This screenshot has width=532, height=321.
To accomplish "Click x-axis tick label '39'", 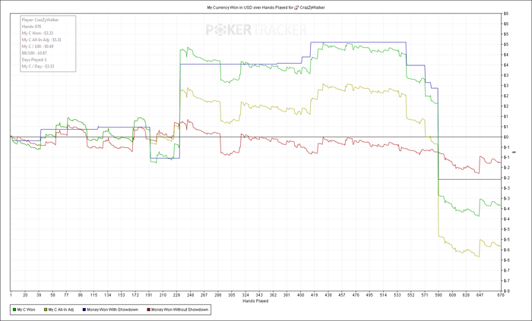I will point(39,295).
